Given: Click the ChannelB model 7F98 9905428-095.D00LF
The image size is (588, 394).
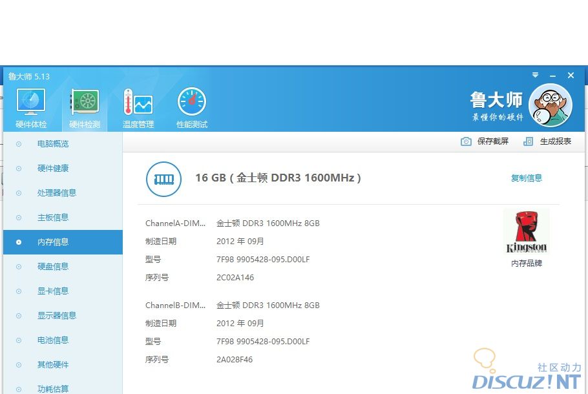Looking at the screenshot, I should [263, 342].
